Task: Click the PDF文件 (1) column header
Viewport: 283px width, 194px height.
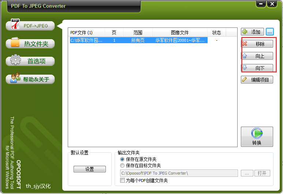Action: pos(86,33)
